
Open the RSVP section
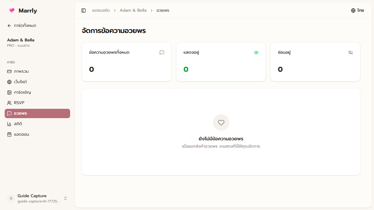pyautogui.click(x=19, y=103)
